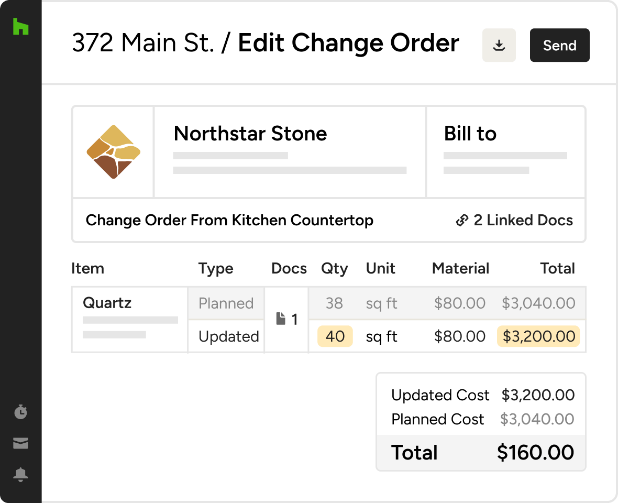Open the timer icon in sidebar

(20, 412)
